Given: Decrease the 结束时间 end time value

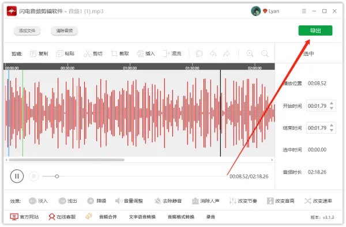Looking at the screenshot, I should (x=332, y=130).
